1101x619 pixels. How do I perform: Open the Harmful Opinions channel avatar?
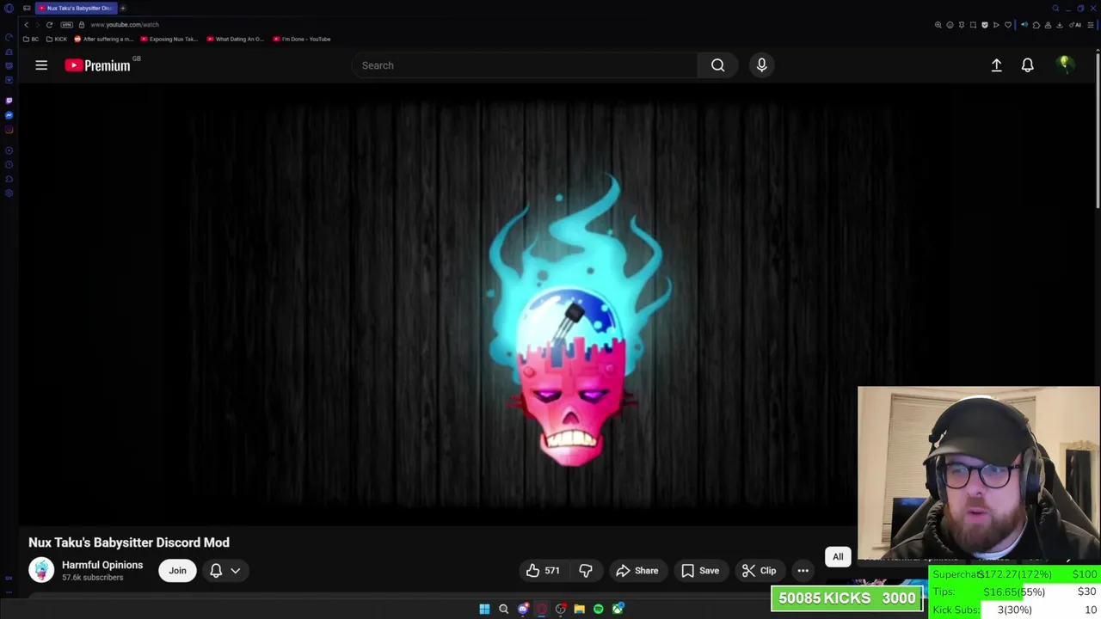41,570
